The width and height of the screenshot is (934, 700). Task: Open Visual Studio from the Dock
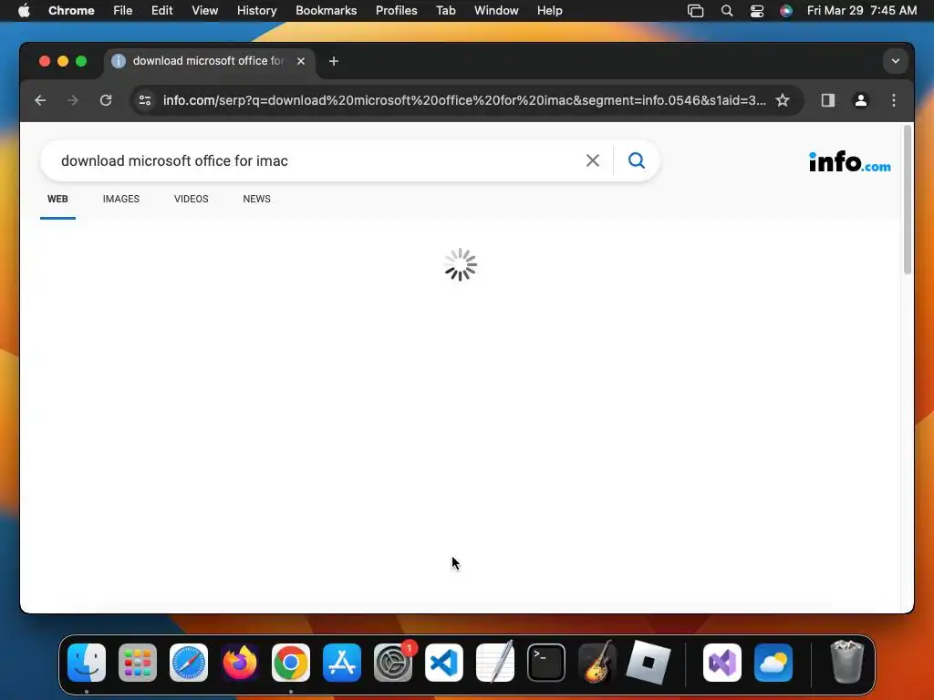722,663
